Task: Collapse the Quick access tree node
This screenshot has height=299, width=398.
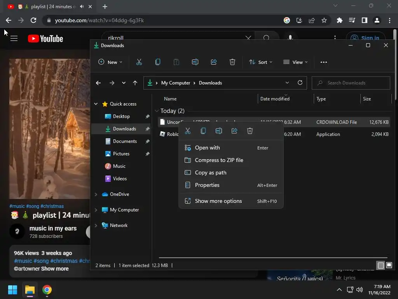Action: click(96, 104)
